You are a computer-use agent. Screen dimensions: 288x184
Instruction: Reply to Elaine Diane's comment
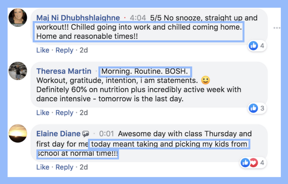pyautogui.click(x=64, y=167)
